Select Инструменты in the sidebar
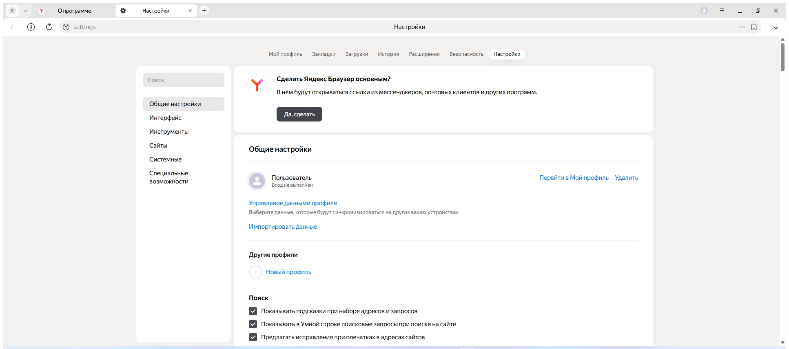 tap(184, 132)
